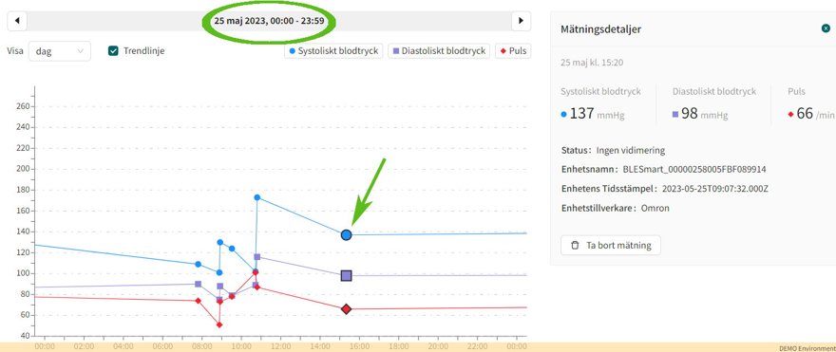
Task: Click device name BLESmart_00000258005FBF089914
Action: (694, 169)
